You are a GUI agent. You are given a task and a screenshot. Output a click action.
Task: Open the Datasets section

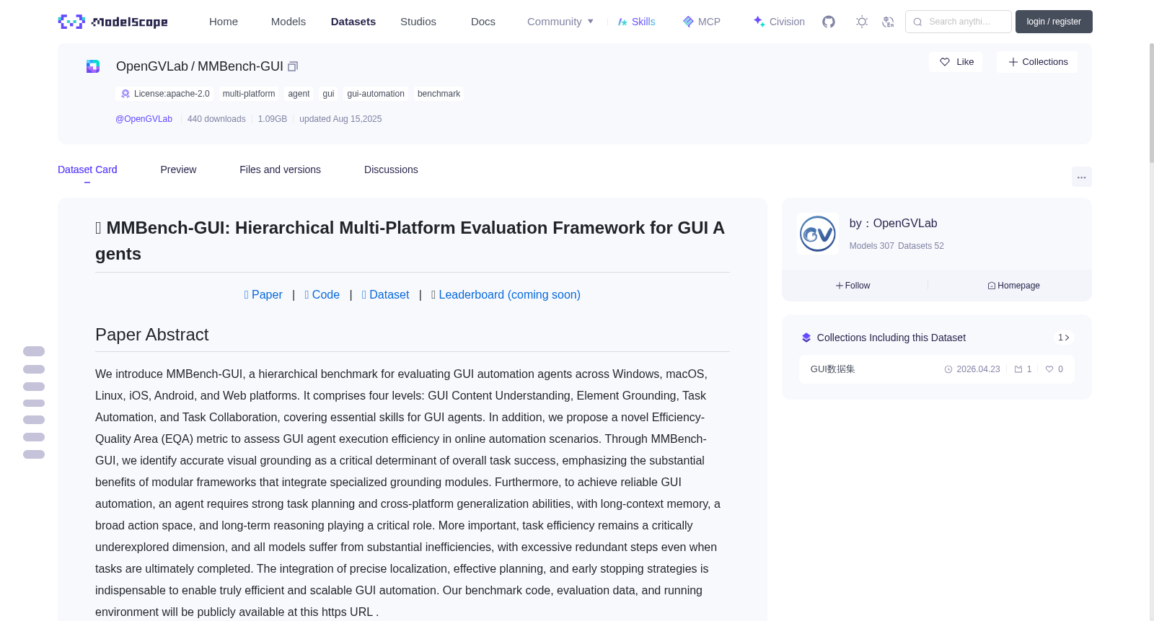click(x=353, y=22)
